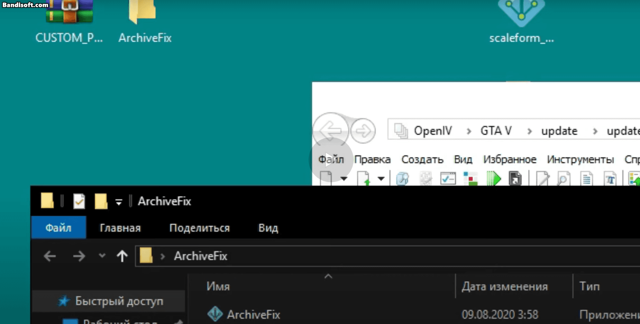640x324 pixels.
Task: Open the new file dropdown arrow in OpenIV
Action: (344, 178)
